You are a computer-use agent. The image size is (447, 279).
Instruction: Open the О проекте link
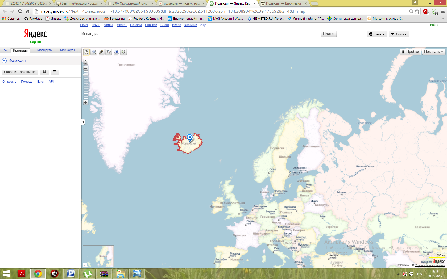coord(9,82)
